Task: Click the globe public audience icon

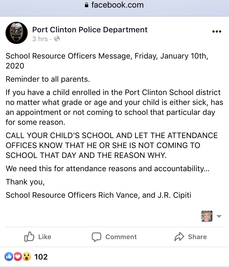Action: (x=57, y=39)
